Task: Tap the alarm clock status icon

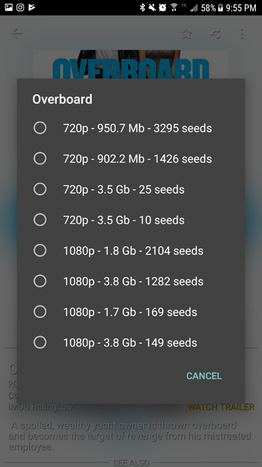Action: point(162,8)
